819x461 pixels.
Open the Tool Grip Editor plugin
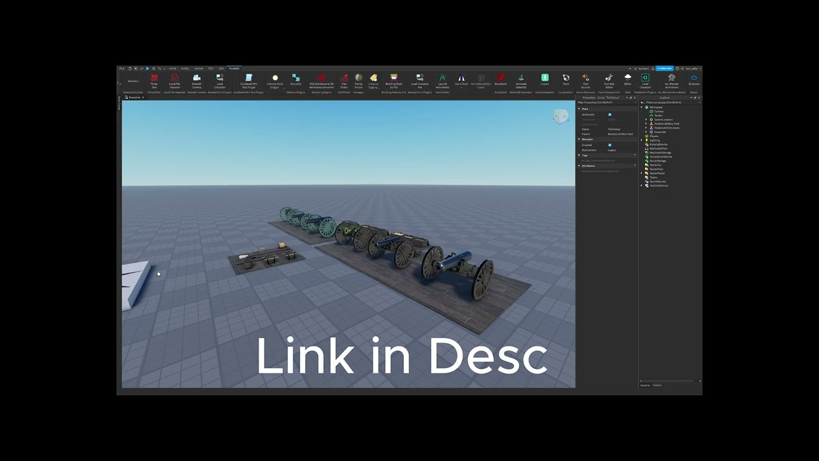pyautogui.click(x=609, y=81)
